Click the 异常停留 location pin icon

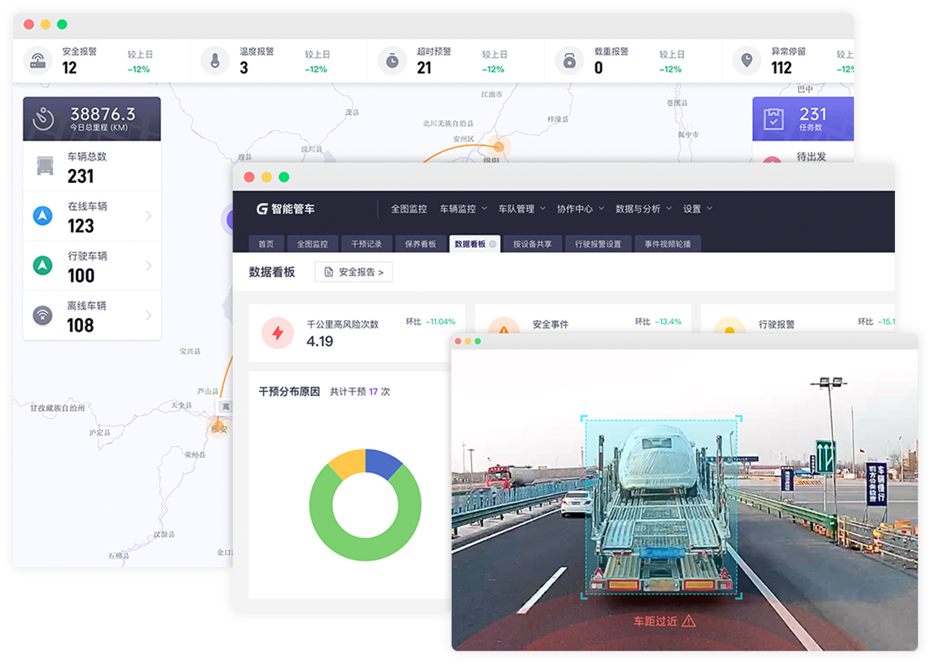[x=746, y=61]
